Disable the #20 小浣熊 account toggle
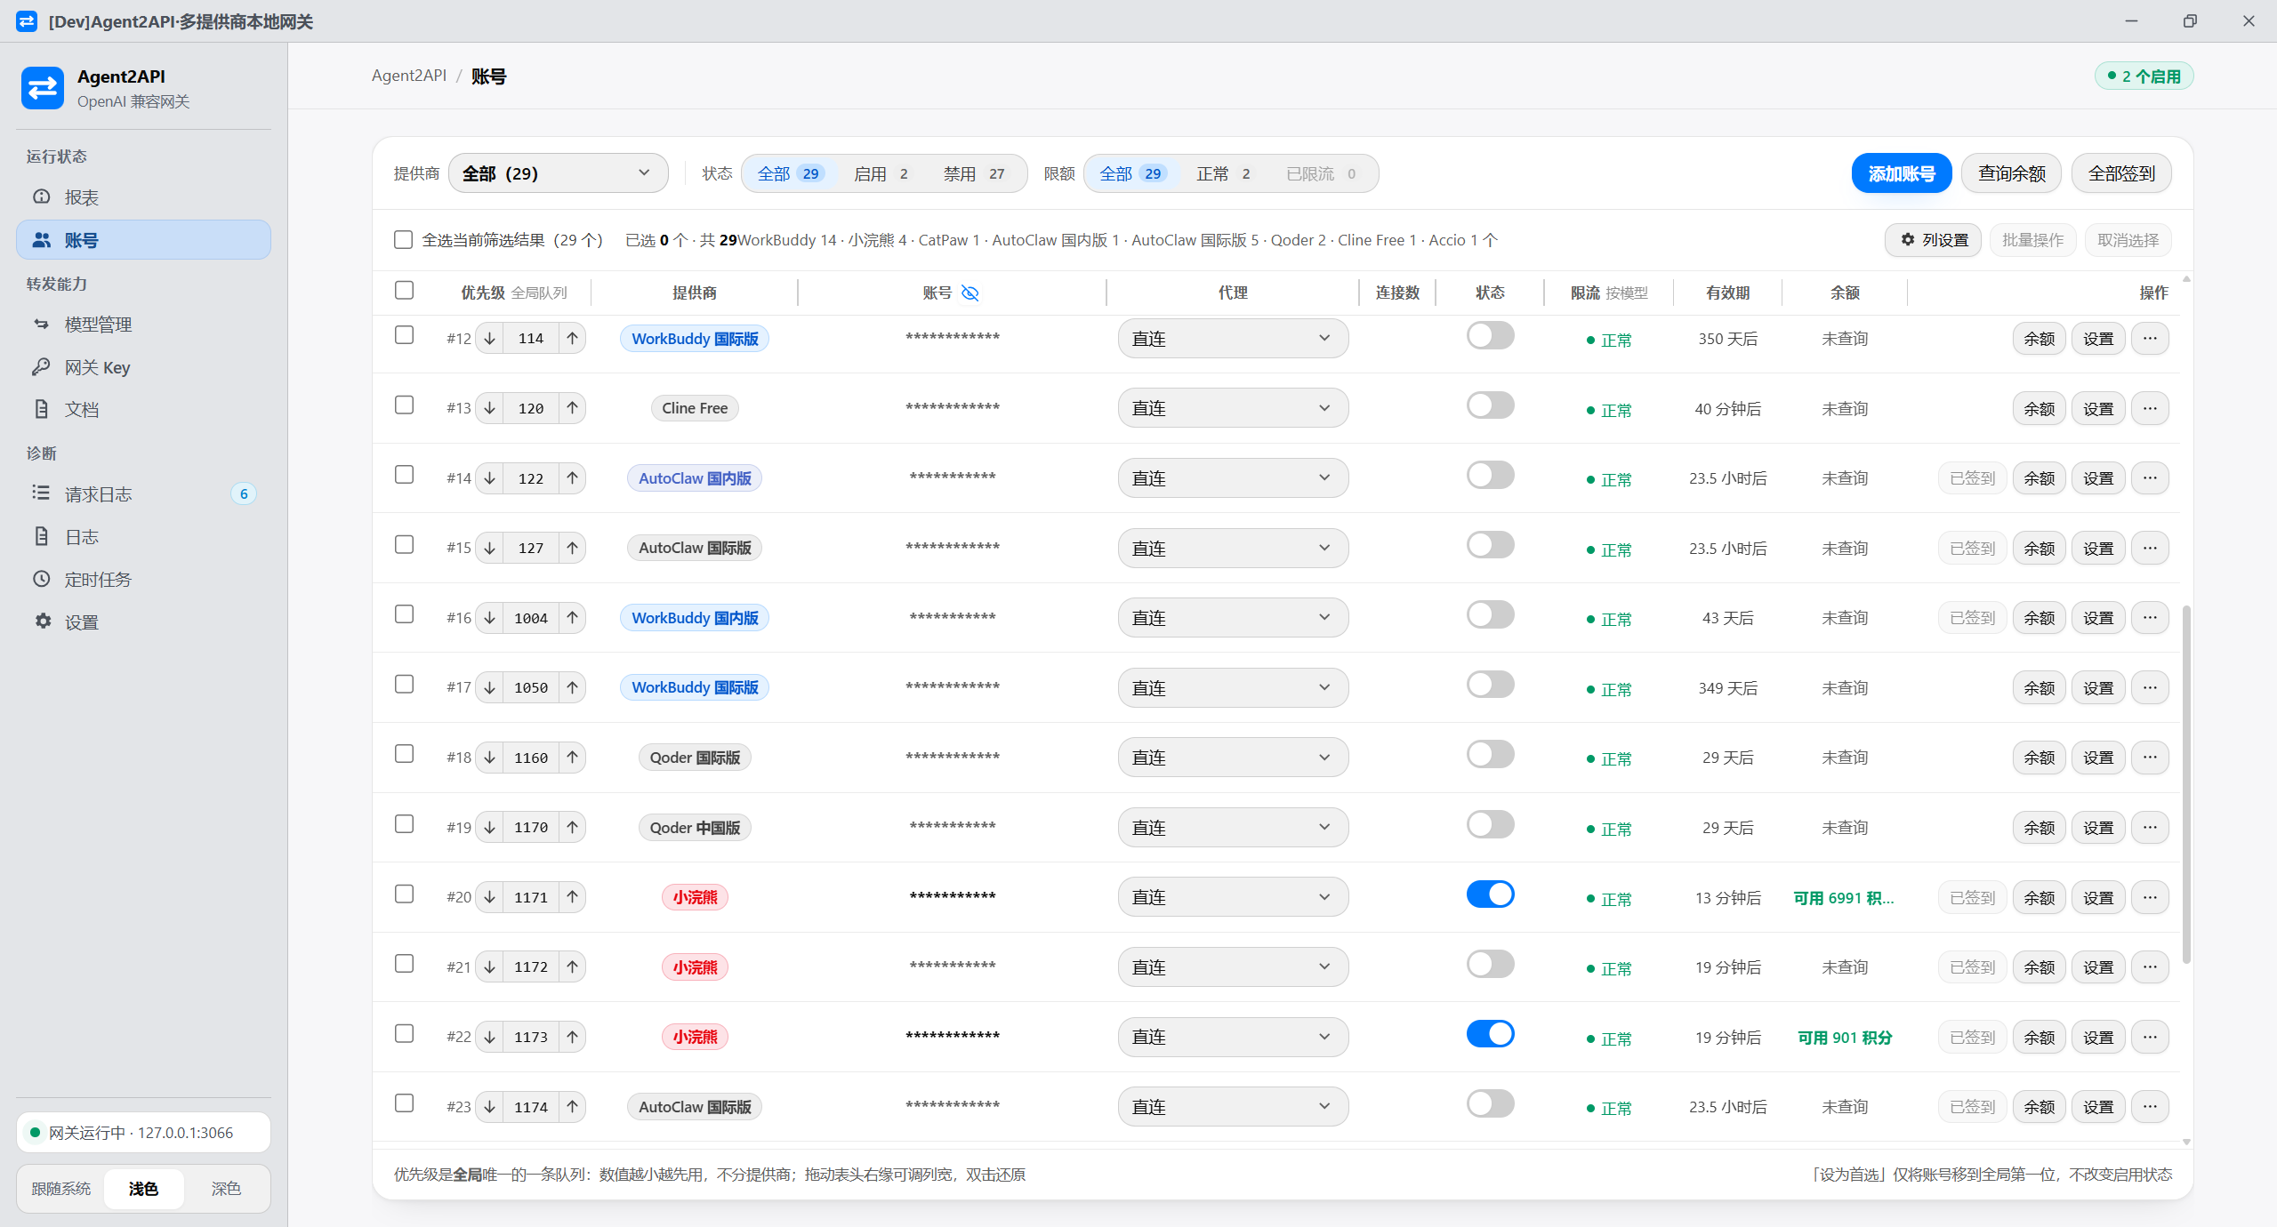 [1490, 894]
